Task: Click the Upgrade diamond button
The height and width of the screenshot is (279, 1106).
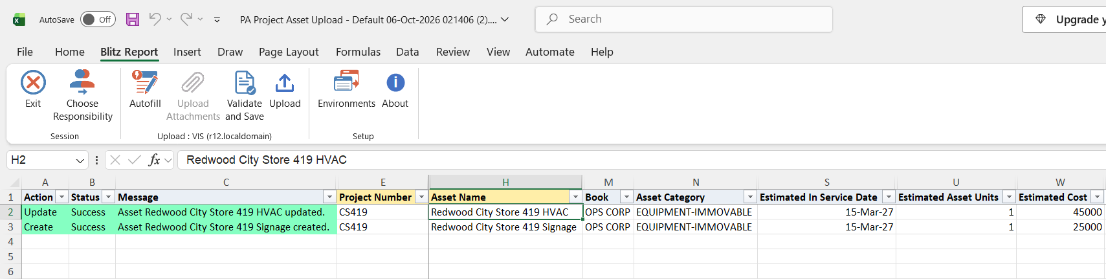Action: pyautogui.click(x=1064, y=19)
